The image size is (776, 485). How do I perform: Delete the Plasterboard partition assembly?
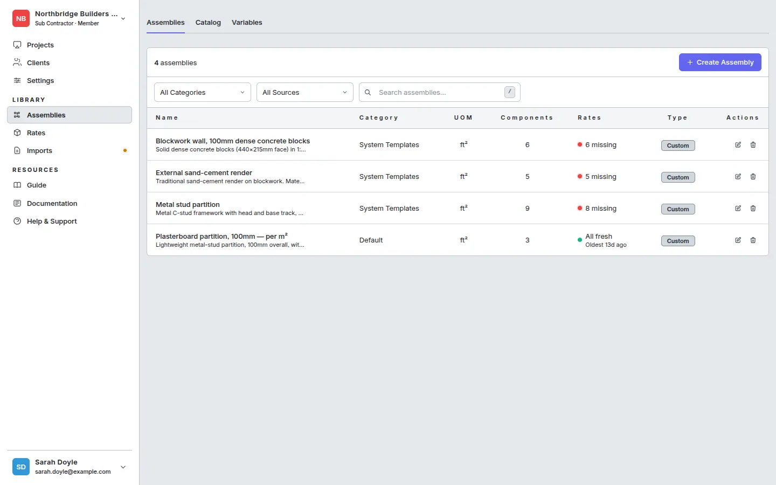pyautogui.click(x=753, y=240)
